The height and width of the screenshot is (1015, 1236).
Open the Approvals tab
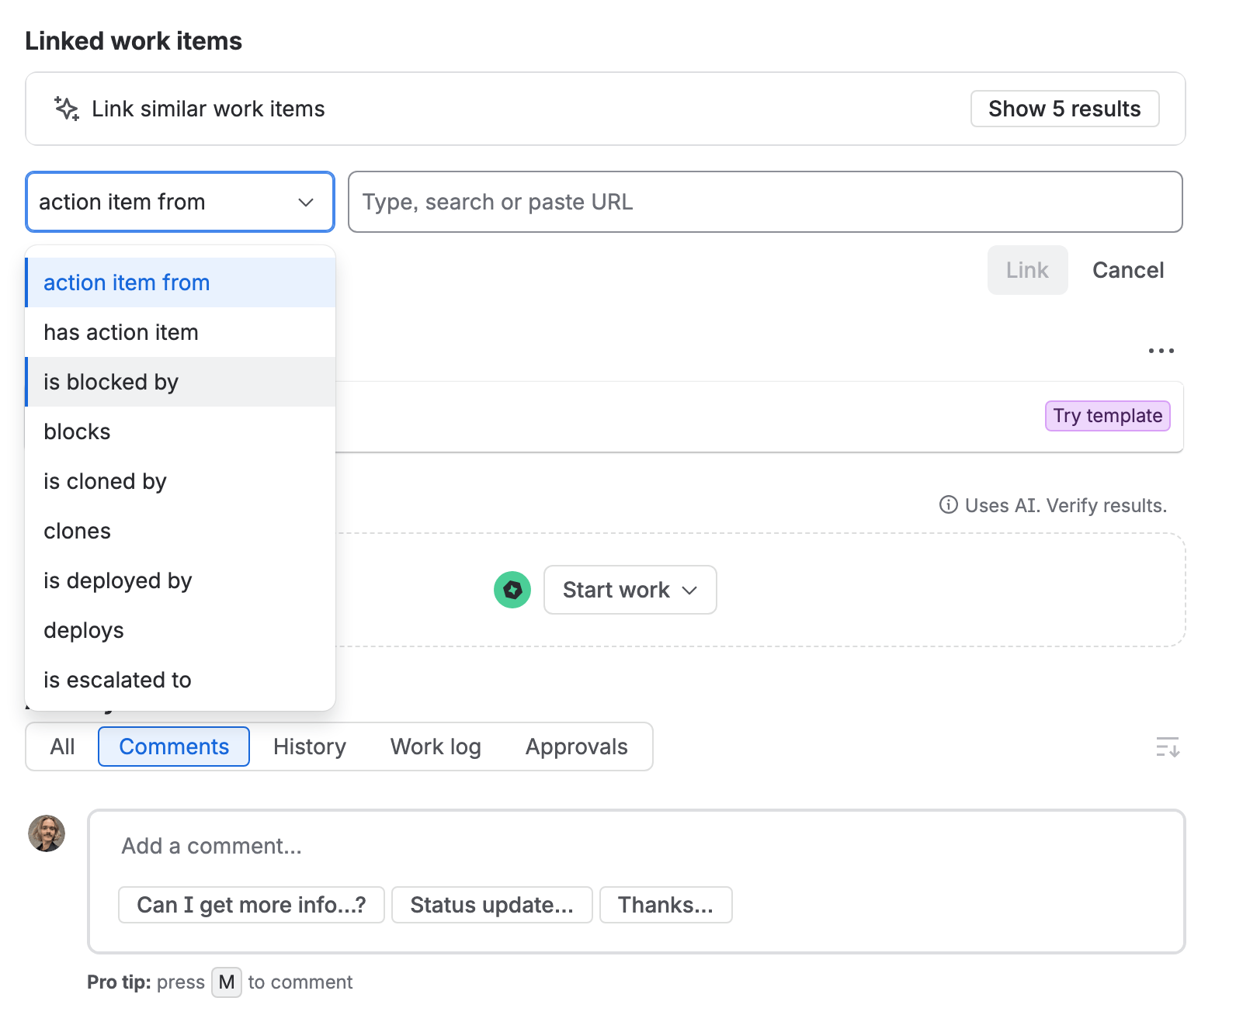(x=576, y=747)
